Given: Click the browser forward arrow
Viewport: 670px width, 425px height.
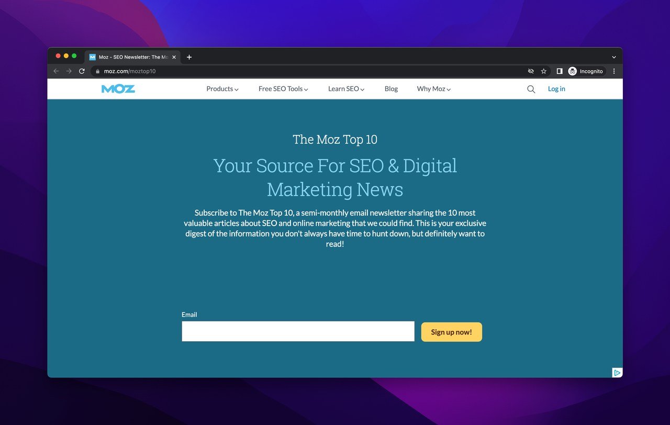Looking at the screenshot, I should pyautogui.click(x=69, y=71).
